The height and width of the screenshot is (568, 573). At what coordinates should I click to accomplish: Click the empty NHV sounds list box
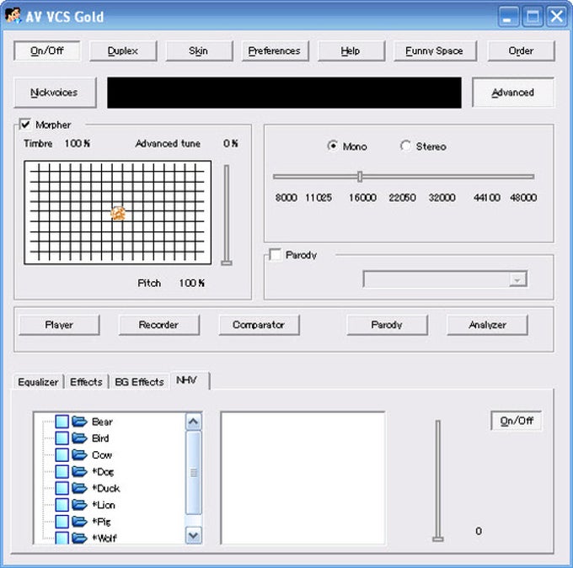(303, 478)
